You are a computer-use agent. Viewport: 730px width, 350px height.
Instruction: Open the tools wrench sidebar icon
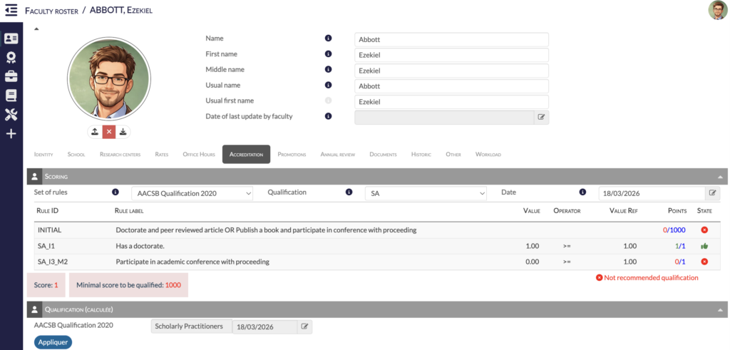11,115
